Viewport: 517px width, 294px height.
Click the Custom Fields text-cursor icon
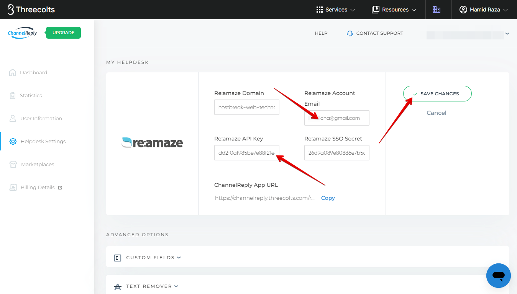tap(118, 258)
